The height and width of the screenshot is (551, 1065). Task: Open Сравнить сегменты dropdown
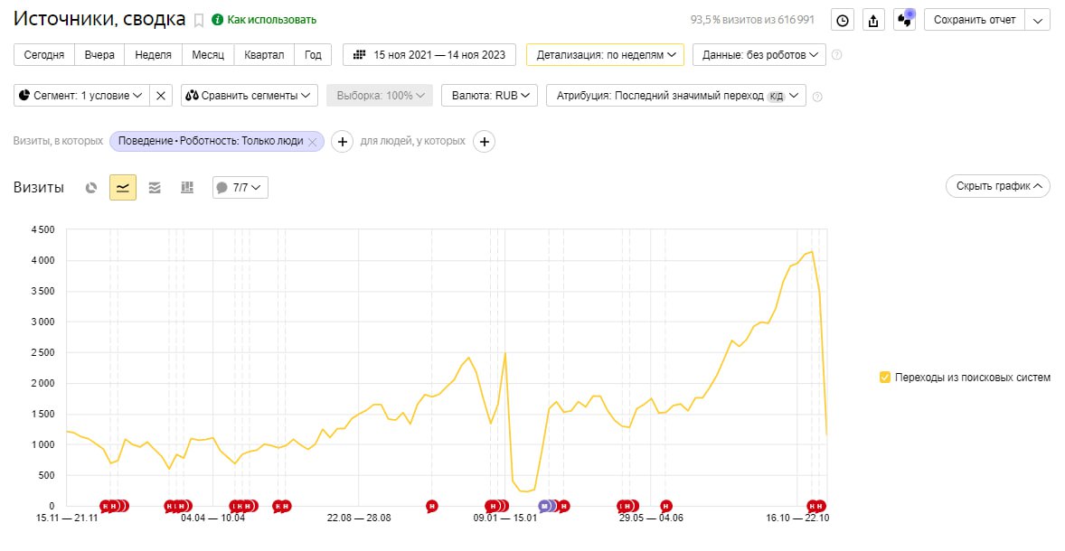pyautogui.click(x=250, y=96)
